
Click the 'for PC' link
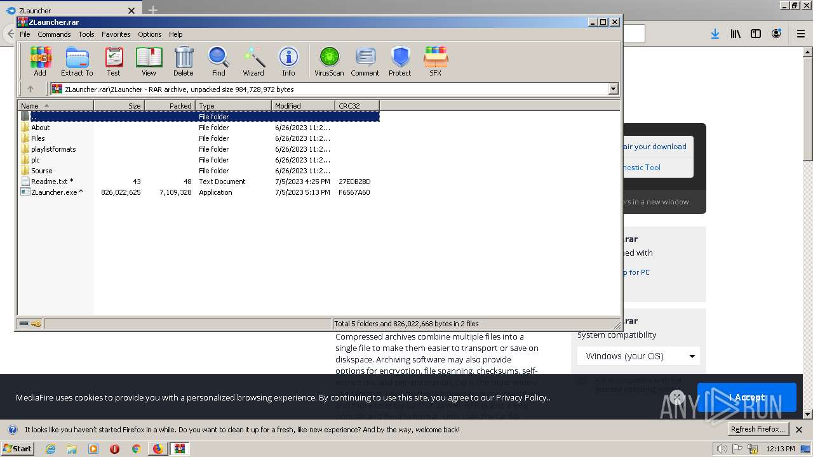pos(637,272)
